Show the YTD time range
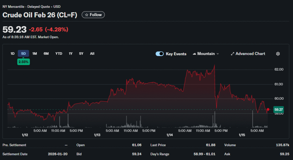 tap(59, 54)
